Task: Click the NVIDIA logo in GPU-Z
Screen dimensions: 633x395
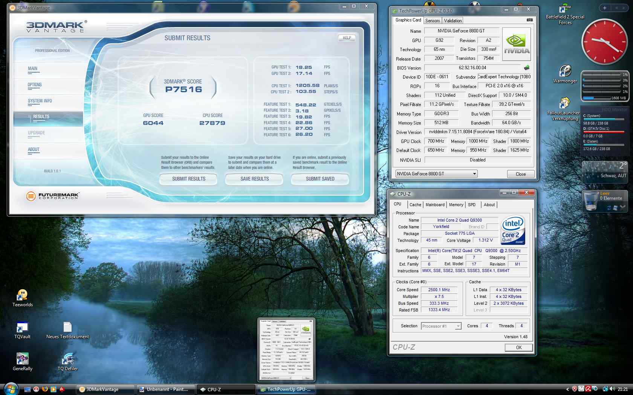Action: [517, 44]
